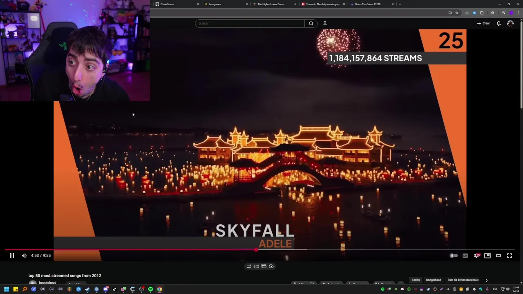Open a new browser tab

point(400,4)
